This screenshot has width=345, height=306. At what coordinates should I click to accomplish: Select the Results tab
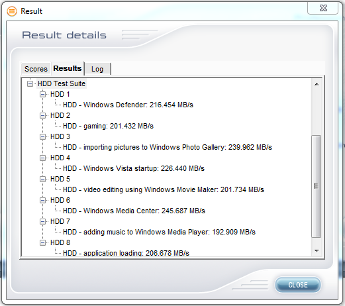tap(68, 68)
